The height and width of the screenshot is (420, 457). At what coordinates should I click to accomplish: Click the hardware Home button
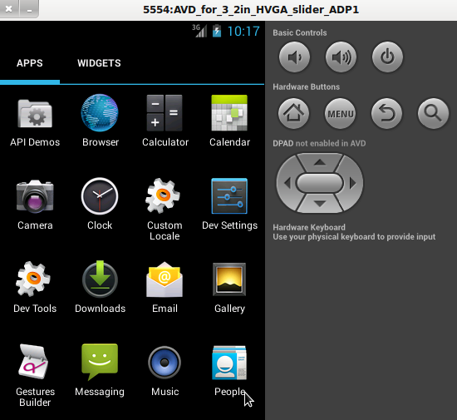[x=294, y=113]
